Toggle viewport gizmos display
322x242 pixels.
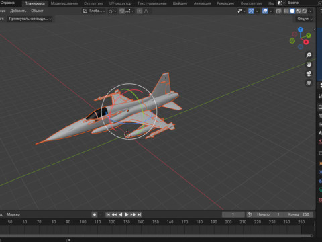coord(251,11)
